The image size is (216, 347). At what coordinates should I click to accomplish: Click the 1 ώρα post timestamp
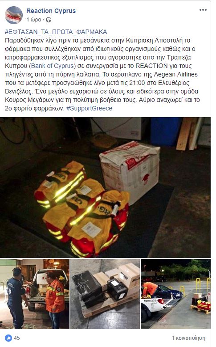click(34, 20)
